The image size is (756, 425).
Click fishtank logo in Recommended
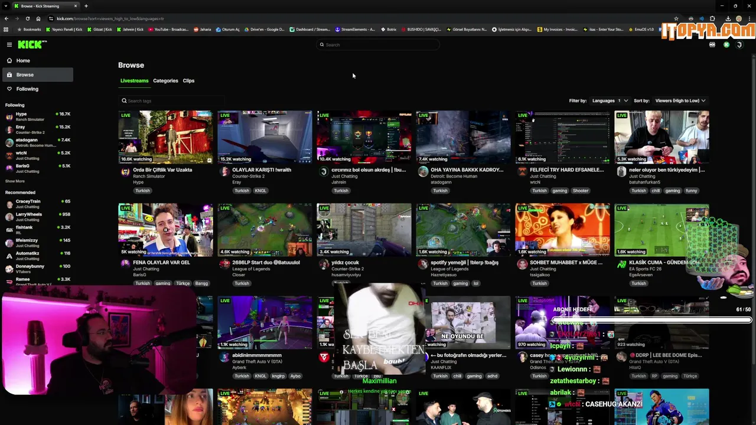click(x=9, y=230)
